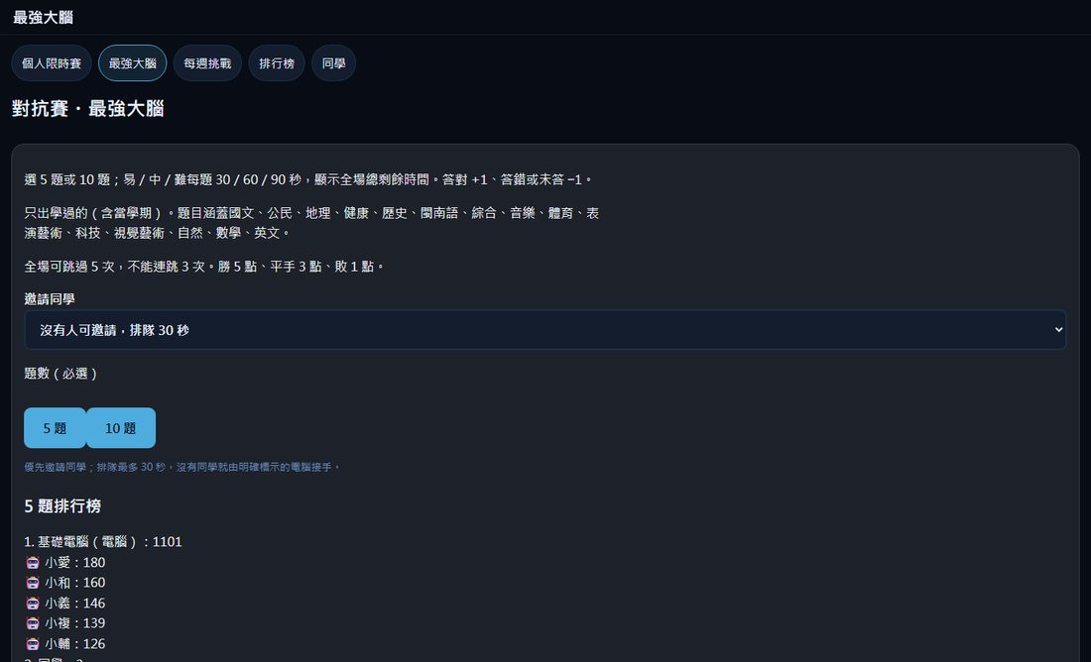The width and height of the screenshot is (1091, 662).
Task: Click the paragraph starting 只出學過的
Action: click(x=311, y=223)
